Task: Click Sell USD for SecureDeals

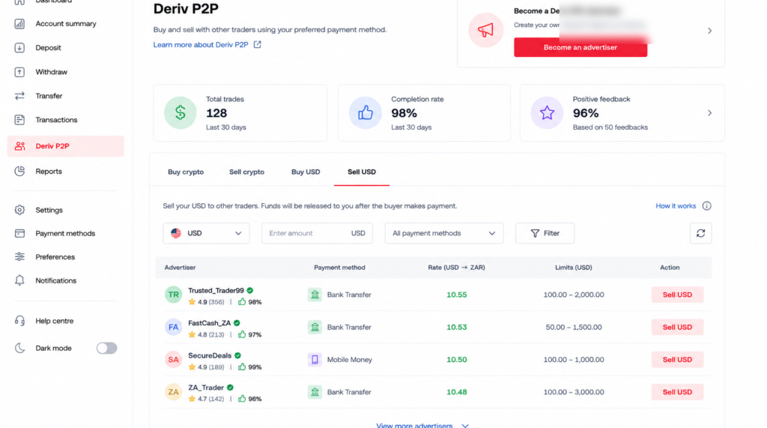Action: (x=677, y=360)
